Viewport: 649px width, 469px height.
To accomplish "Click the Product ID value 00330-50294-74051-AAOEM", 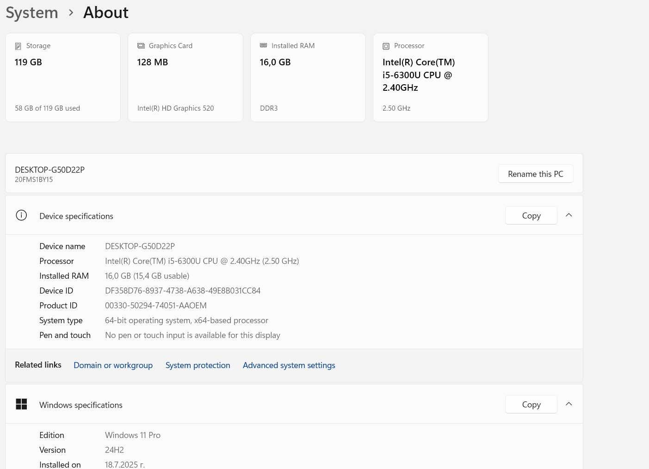I will (x=156, y=306).
